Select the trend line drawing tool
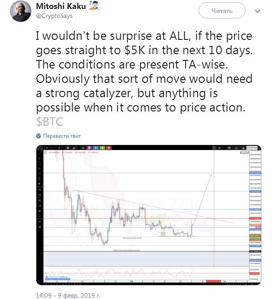Image resolution: width=272 pixels, height=299 pixels. click(39, 153)
